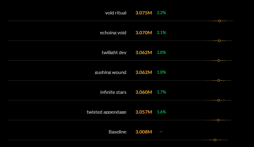Click the gushing wound range marker
Viewport: 254px width, 147px height.
point(219,81)
